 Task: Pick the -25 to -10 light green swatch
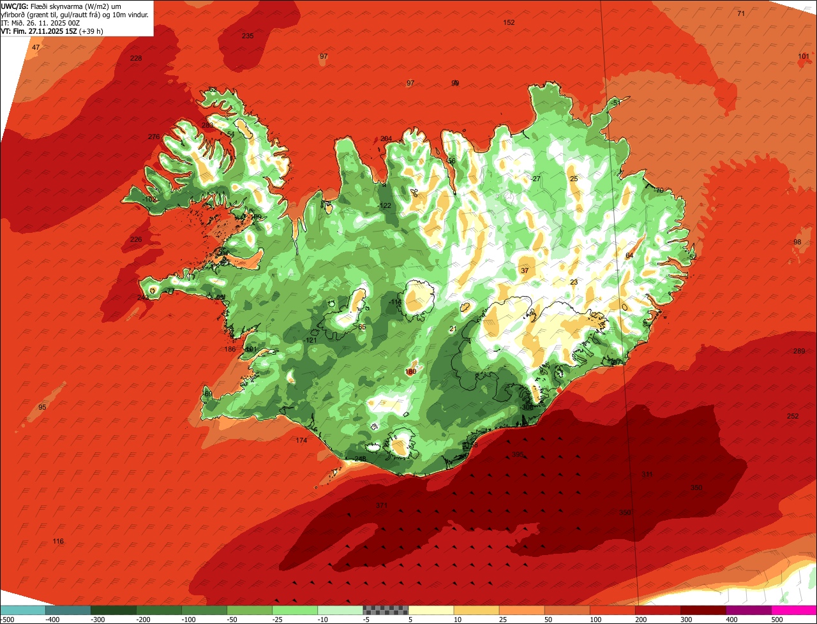tap(295, 610)
